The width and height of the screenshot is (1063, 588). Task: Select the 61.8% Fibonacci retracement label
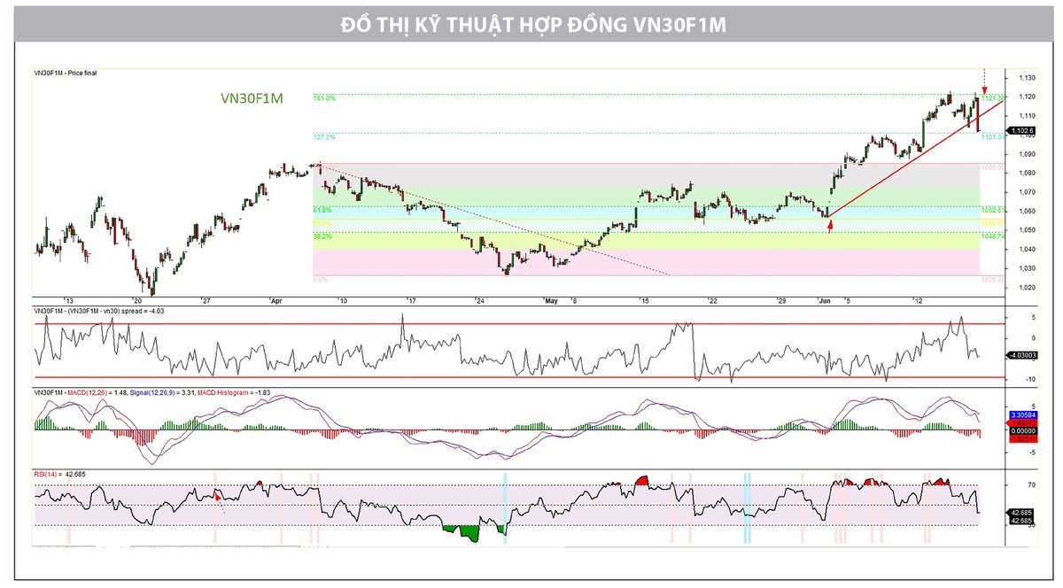point(322,210)
